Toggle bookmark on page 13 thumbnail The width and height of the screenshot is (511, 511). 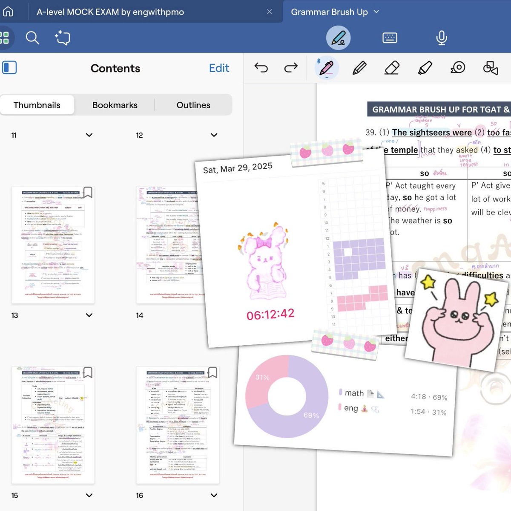[x=88, y=192]
